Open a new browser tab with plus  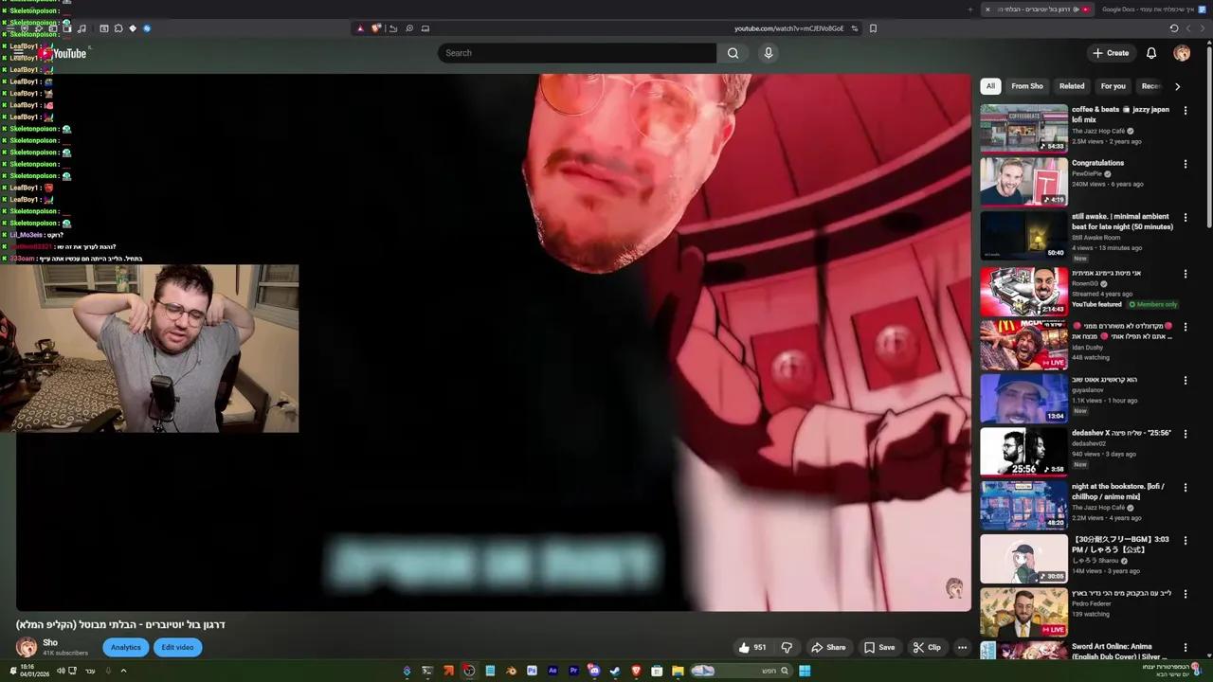pos(970,9)
